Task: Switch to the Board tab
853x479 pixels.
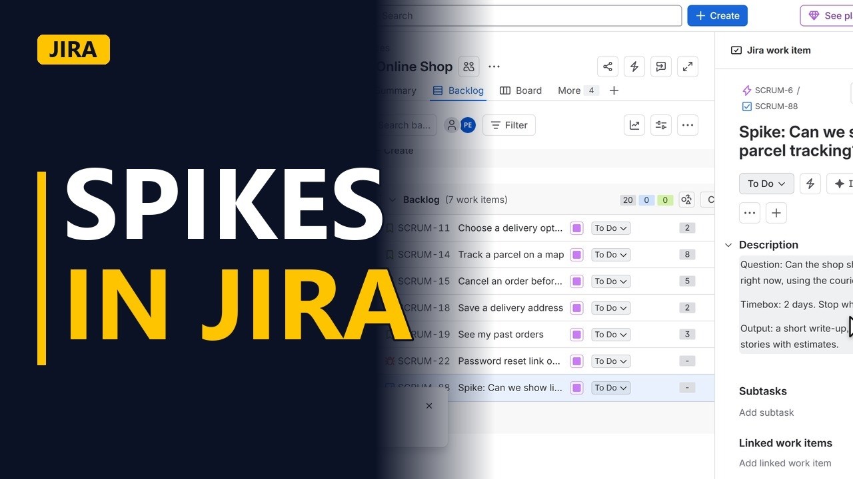Action: 520,90
